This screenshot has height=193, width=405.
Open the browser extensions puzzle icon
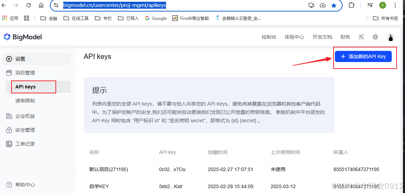click(x=351, y=5)
